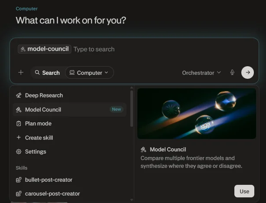Click the list scrollbar thumb
The image size is (266, 203).
pyautogui.click(x=132, y=109)
